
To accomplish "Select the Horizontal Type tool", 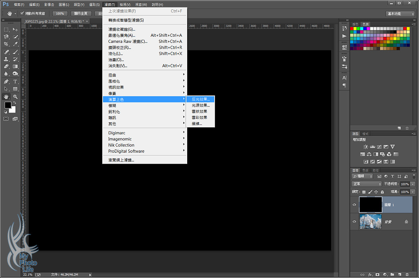I will click(x=15, y=81).
